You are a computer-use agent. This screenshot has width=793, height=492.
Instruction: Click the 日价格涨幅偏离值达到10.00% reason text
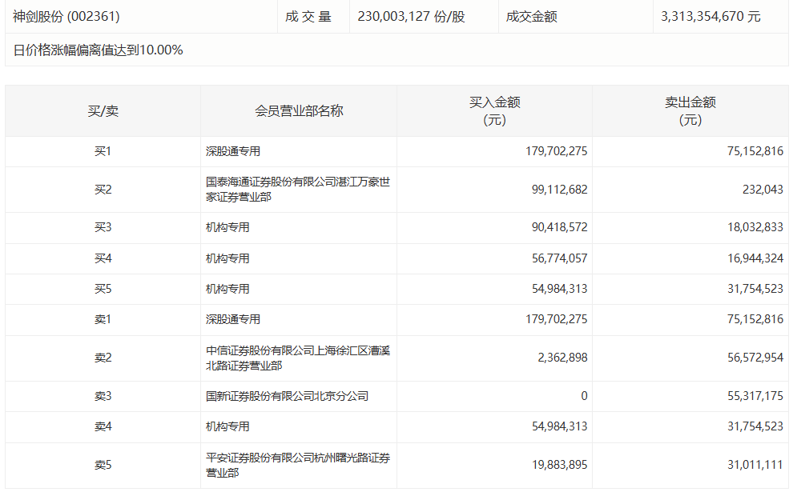click(x=99, y=50)
